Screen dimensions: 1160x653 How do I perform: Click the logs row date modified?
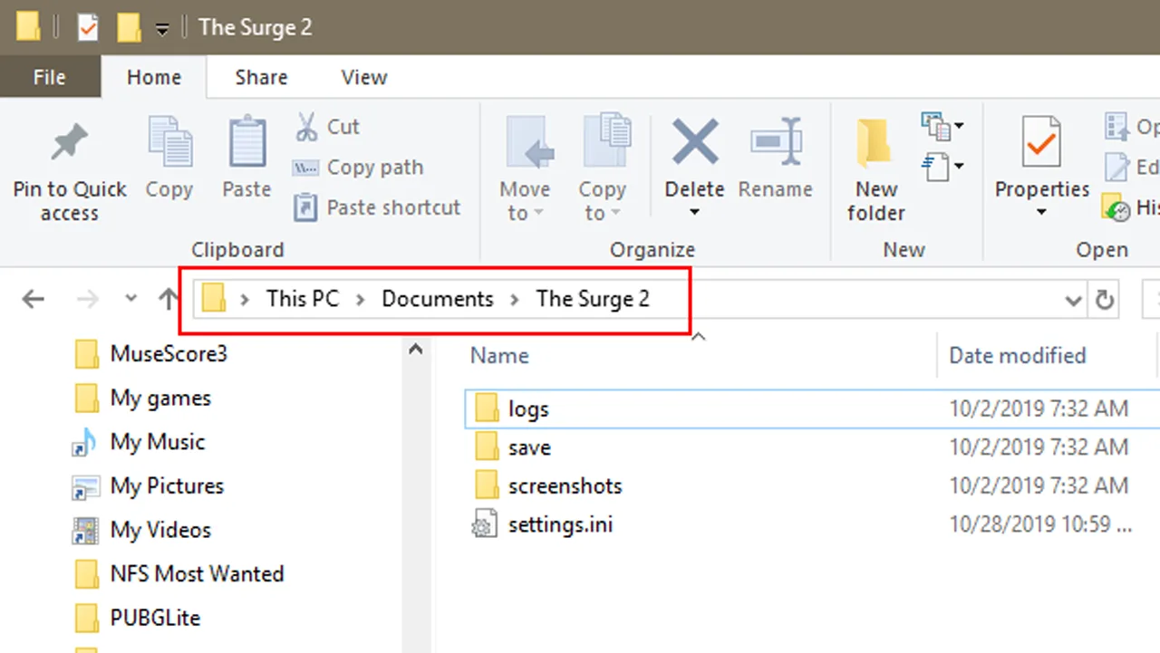click(1039, 408)
